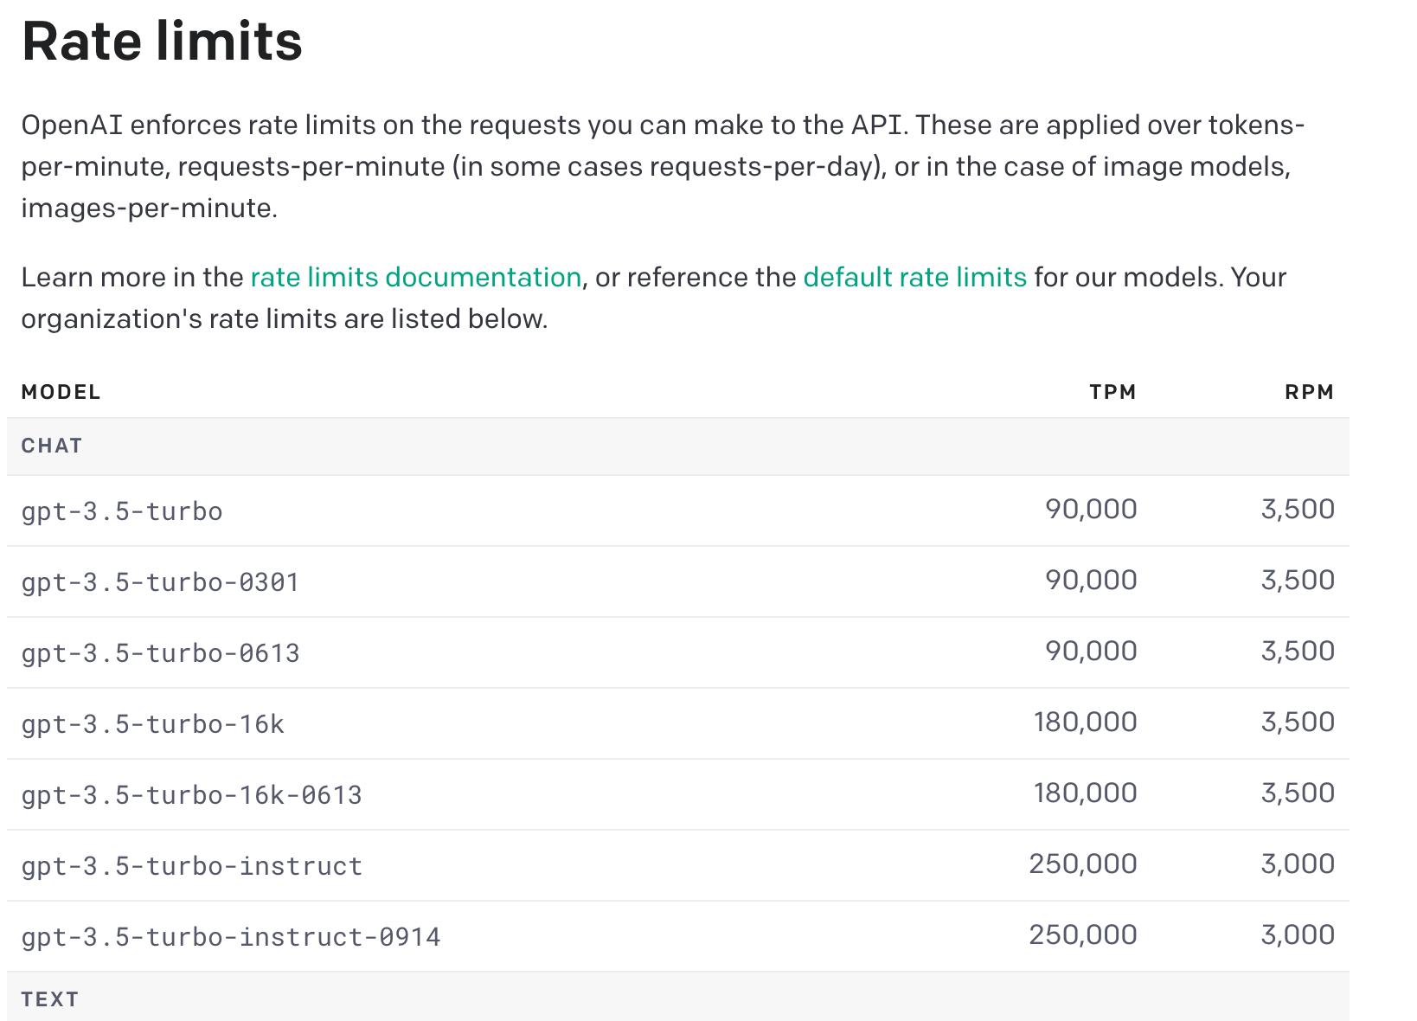Open the rate limits documentation link

click(415, 277)
